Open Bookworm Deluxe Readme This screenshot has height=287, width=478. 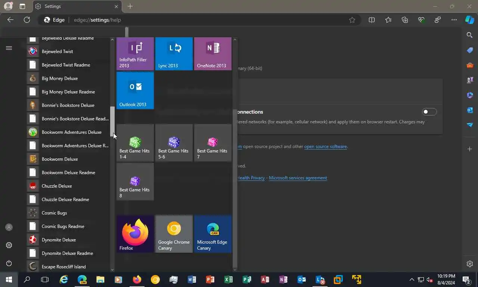point(68,173)
